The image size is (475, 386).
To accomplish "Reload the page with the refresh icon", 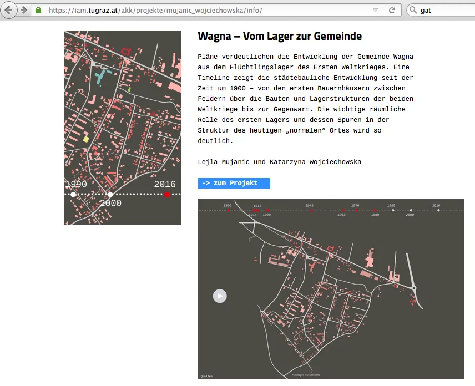I will coord(392,11).
